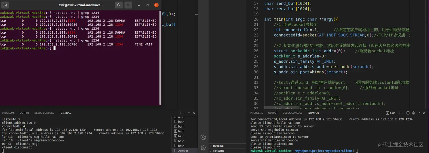The width and height of the screenshot is (429, 153).
Task: Open the hamburger menu of the GNOME terminal
Action: [x=128, y=5]
